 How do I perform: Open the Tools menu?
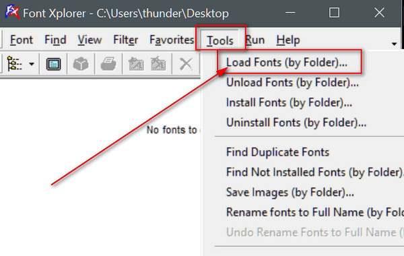pos(220,40)
